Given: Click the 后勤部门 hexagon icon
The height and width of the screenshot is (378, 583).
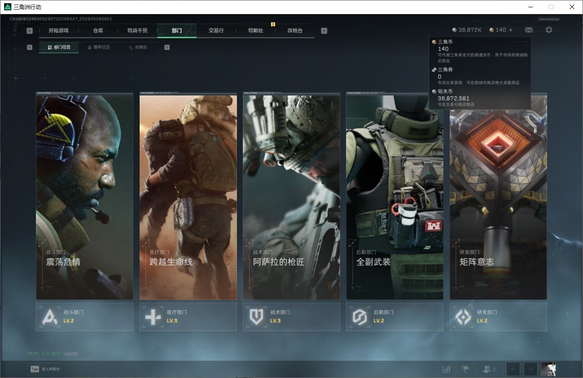Looking at the screenshot, I should coord(360,317).
